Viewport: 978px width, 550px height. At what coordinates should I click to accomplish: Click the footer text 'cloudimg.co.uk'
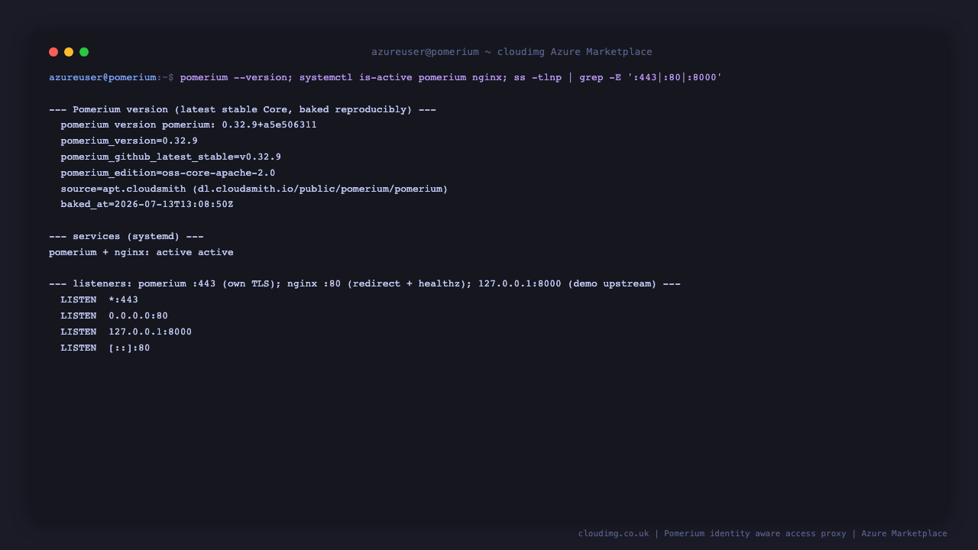(x=614, y=533)
